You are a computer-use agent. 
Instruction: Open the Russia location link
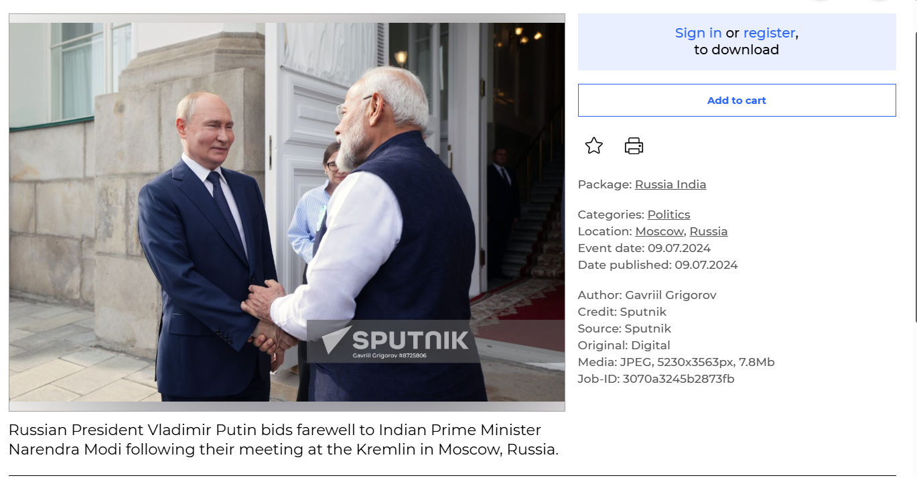coord(708,231)
